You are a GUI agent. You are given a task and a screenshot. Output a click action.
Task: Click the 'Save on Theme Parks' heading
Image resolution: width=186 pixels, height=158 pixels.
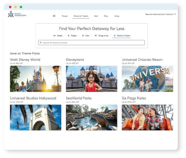coord(25,53)
